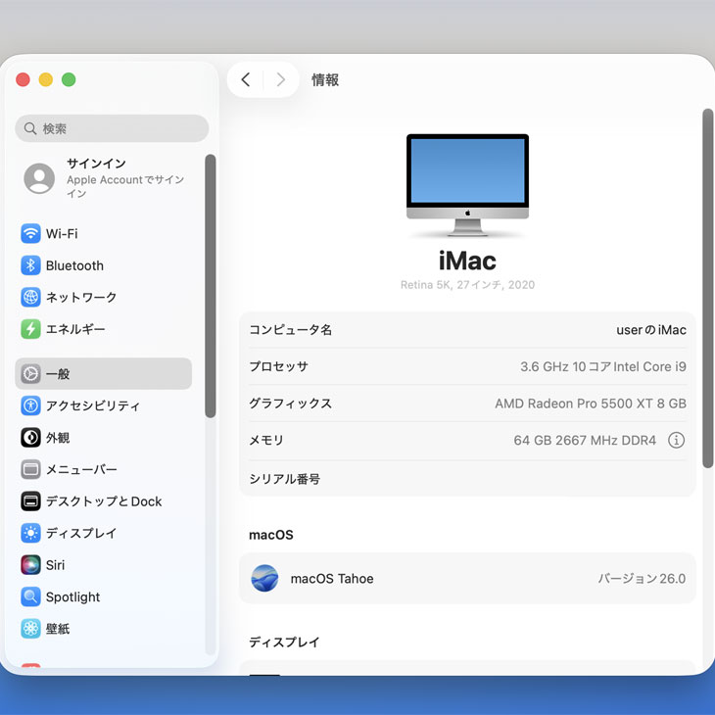Select the Bluetooth icon in sidebar
The height and width of the screenshot is (715, 715).
pyautogui.click(x=30, y=265)
